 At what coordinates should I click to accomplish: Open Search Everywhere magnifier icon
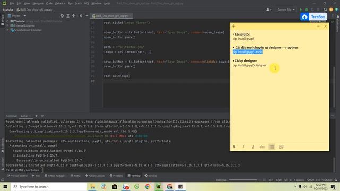[x=325, y=10]
